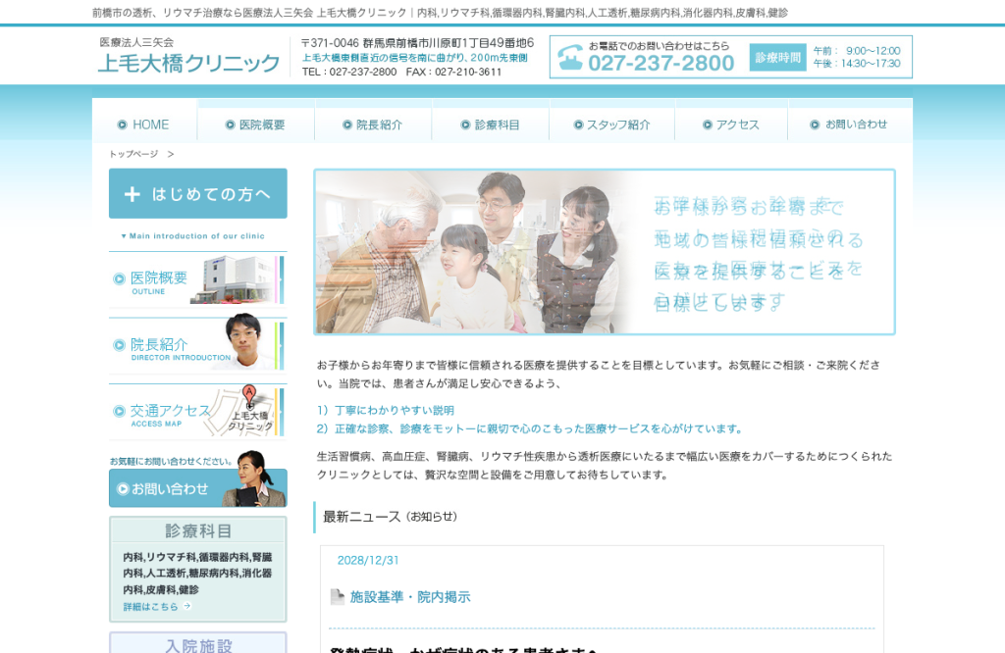Click the circle icon on お問い合わせ sidebar button
The height and width of the screenshot is (653, 1005).
123,489
